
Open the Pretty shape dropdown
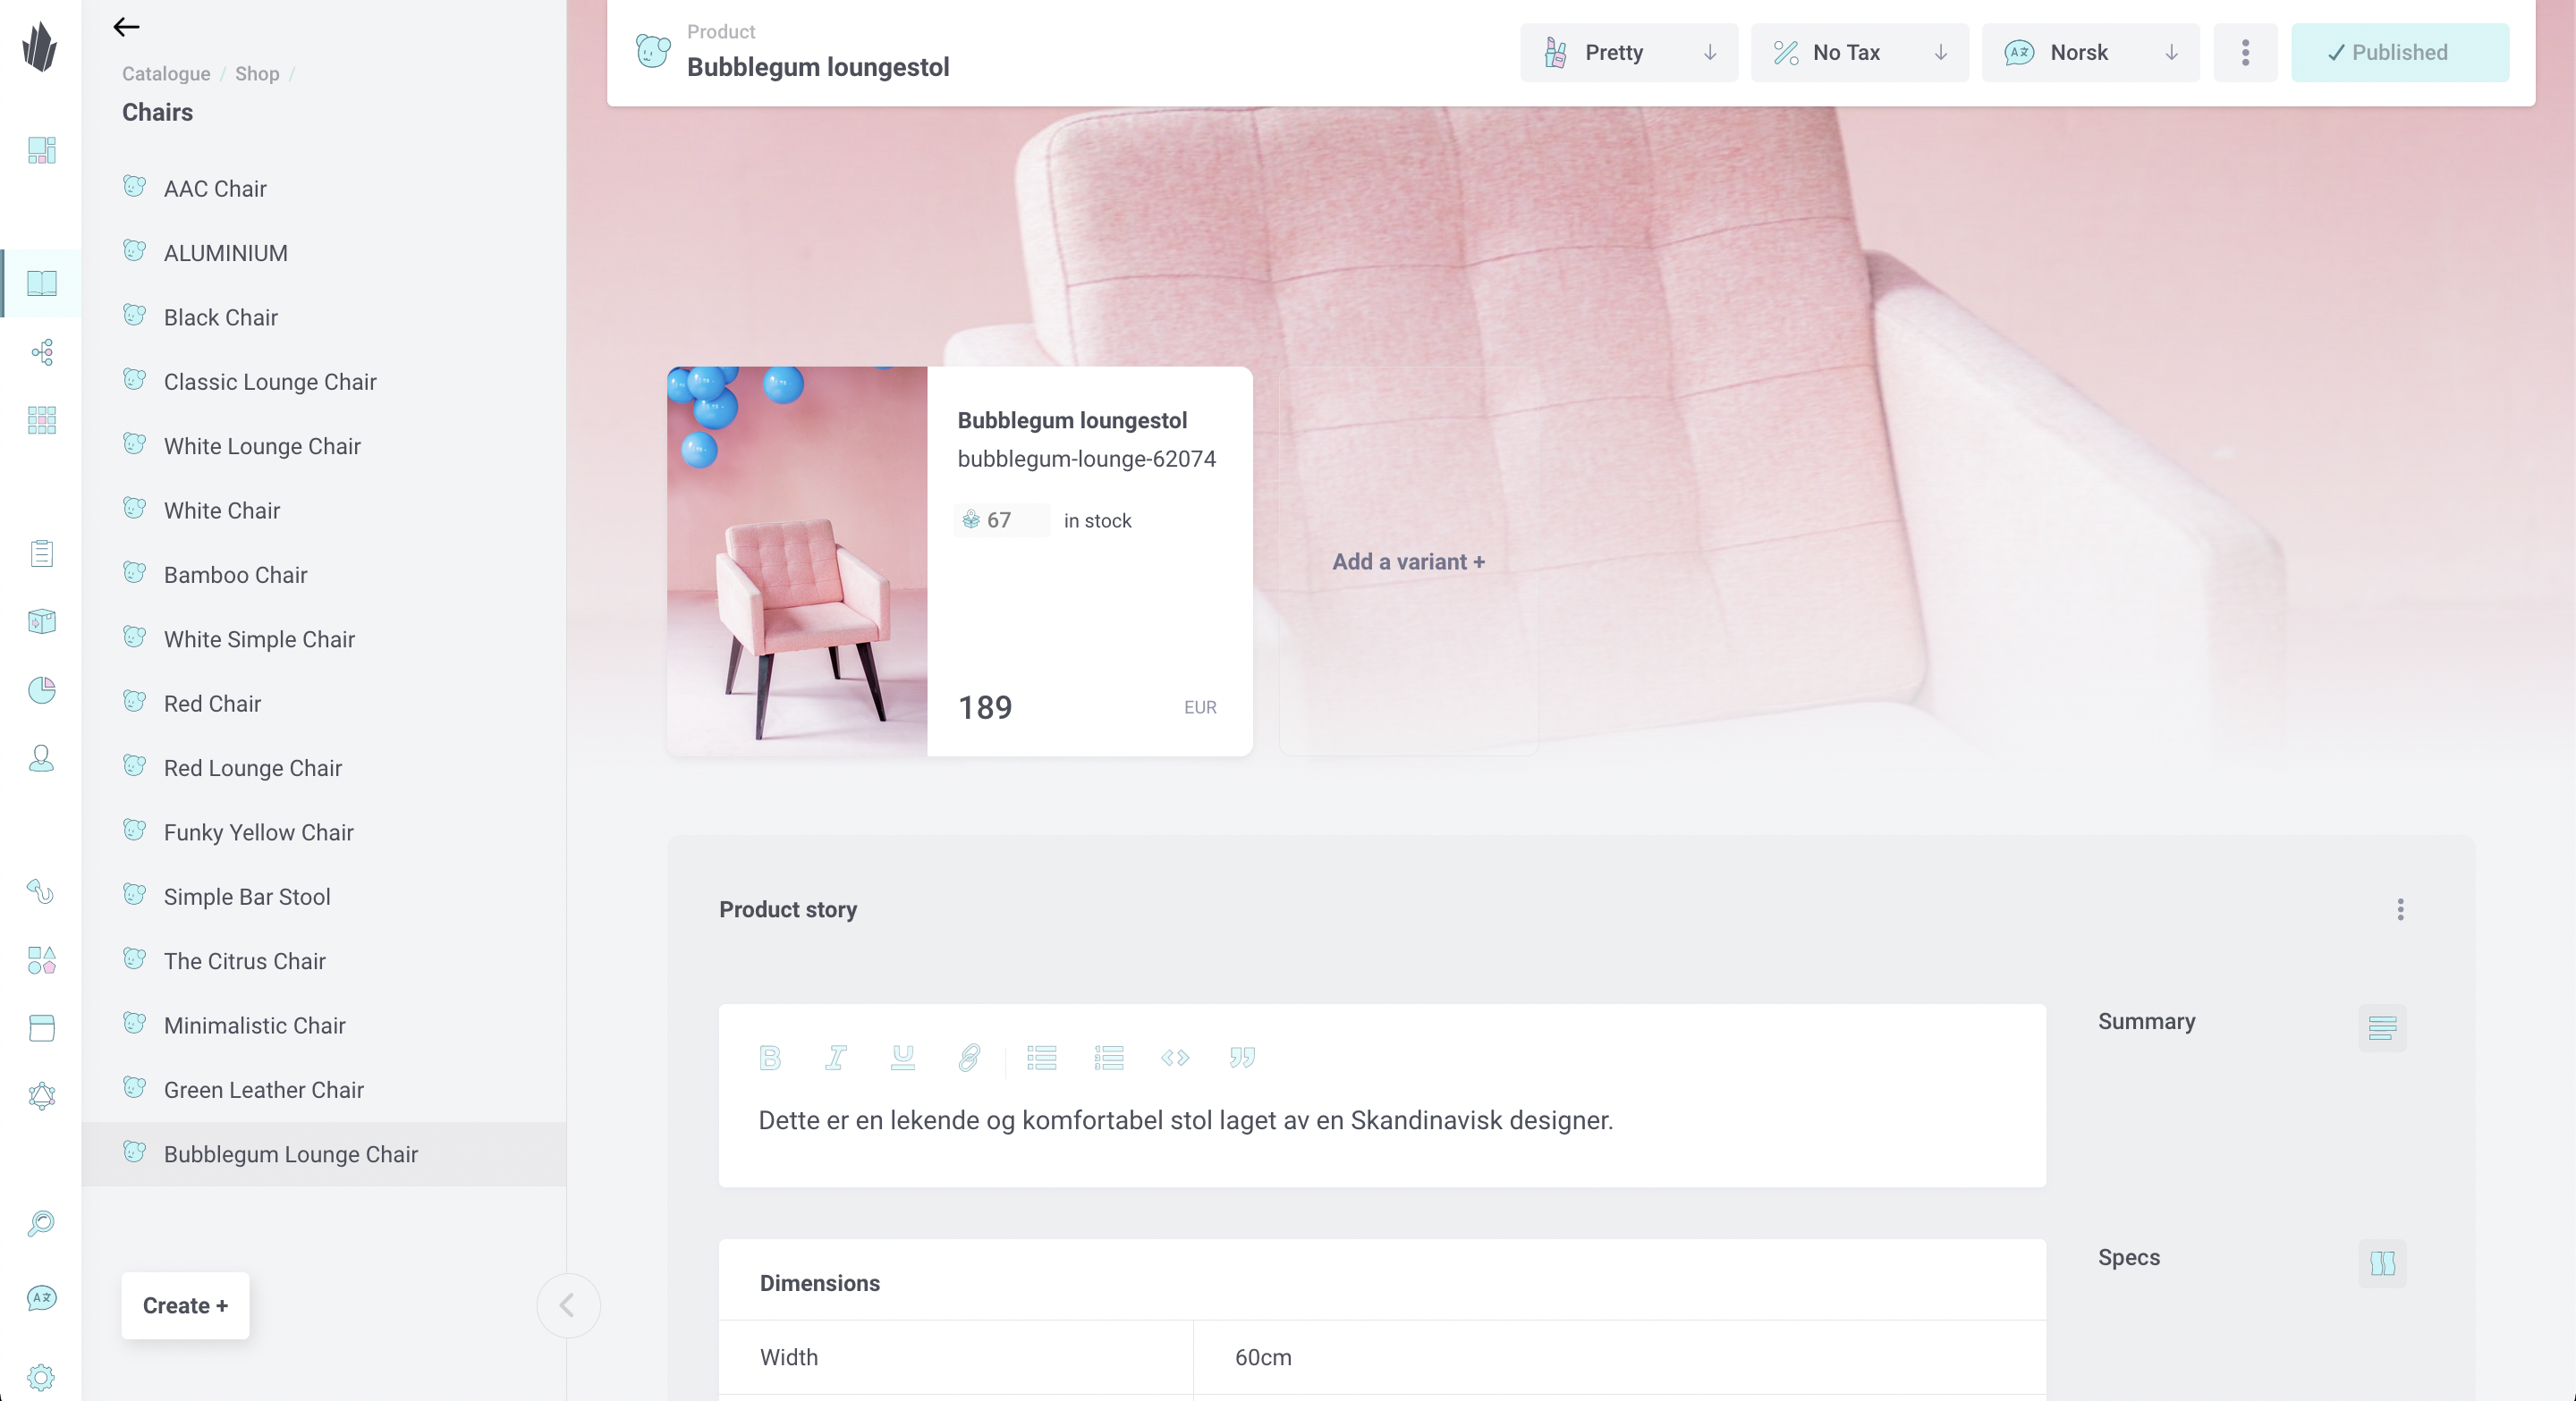pyautogui.click(x=1629, y=53)
